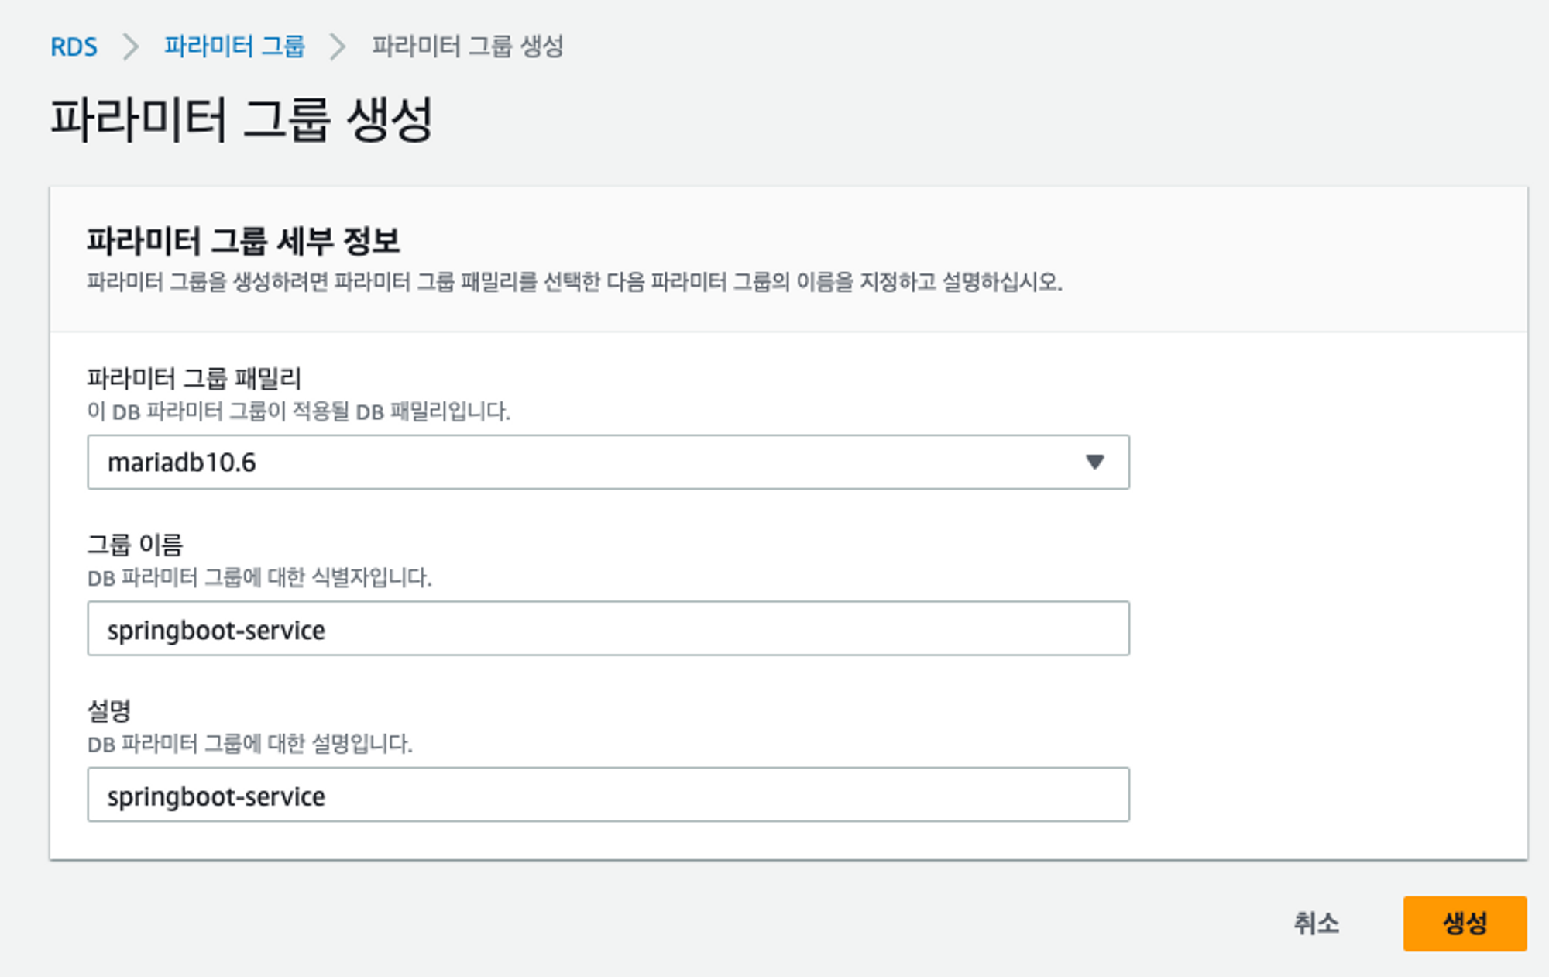Click the page title 파라미터 그룹 생성
The width and height of the screenshot is (1549, 977).
242,119
